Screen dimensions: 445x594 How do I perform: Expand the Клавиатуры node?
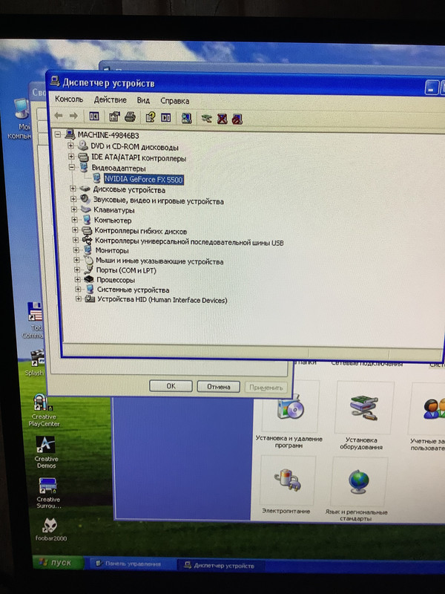tap(73, 209)
